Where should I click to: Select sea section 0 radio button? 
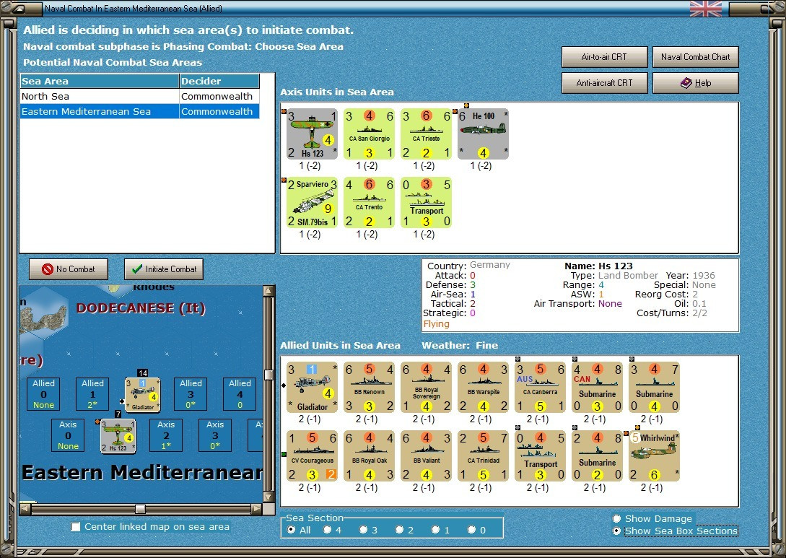click(472, 530)
